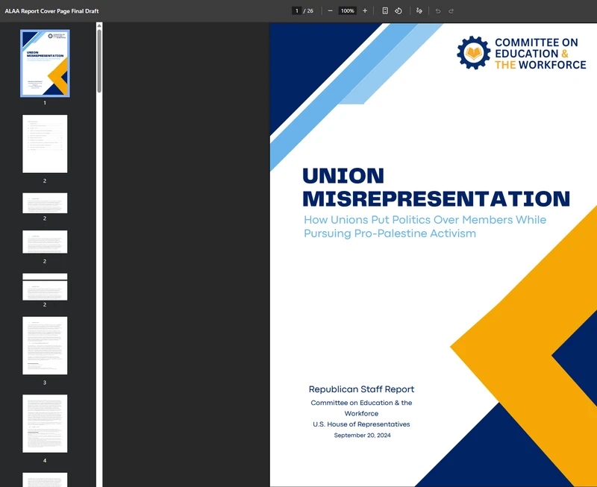The width and height of the screenshot is (597, 487).
Task: Click the 'UNION MISREPRESENTATION' heading
Action: pos(436,187)
